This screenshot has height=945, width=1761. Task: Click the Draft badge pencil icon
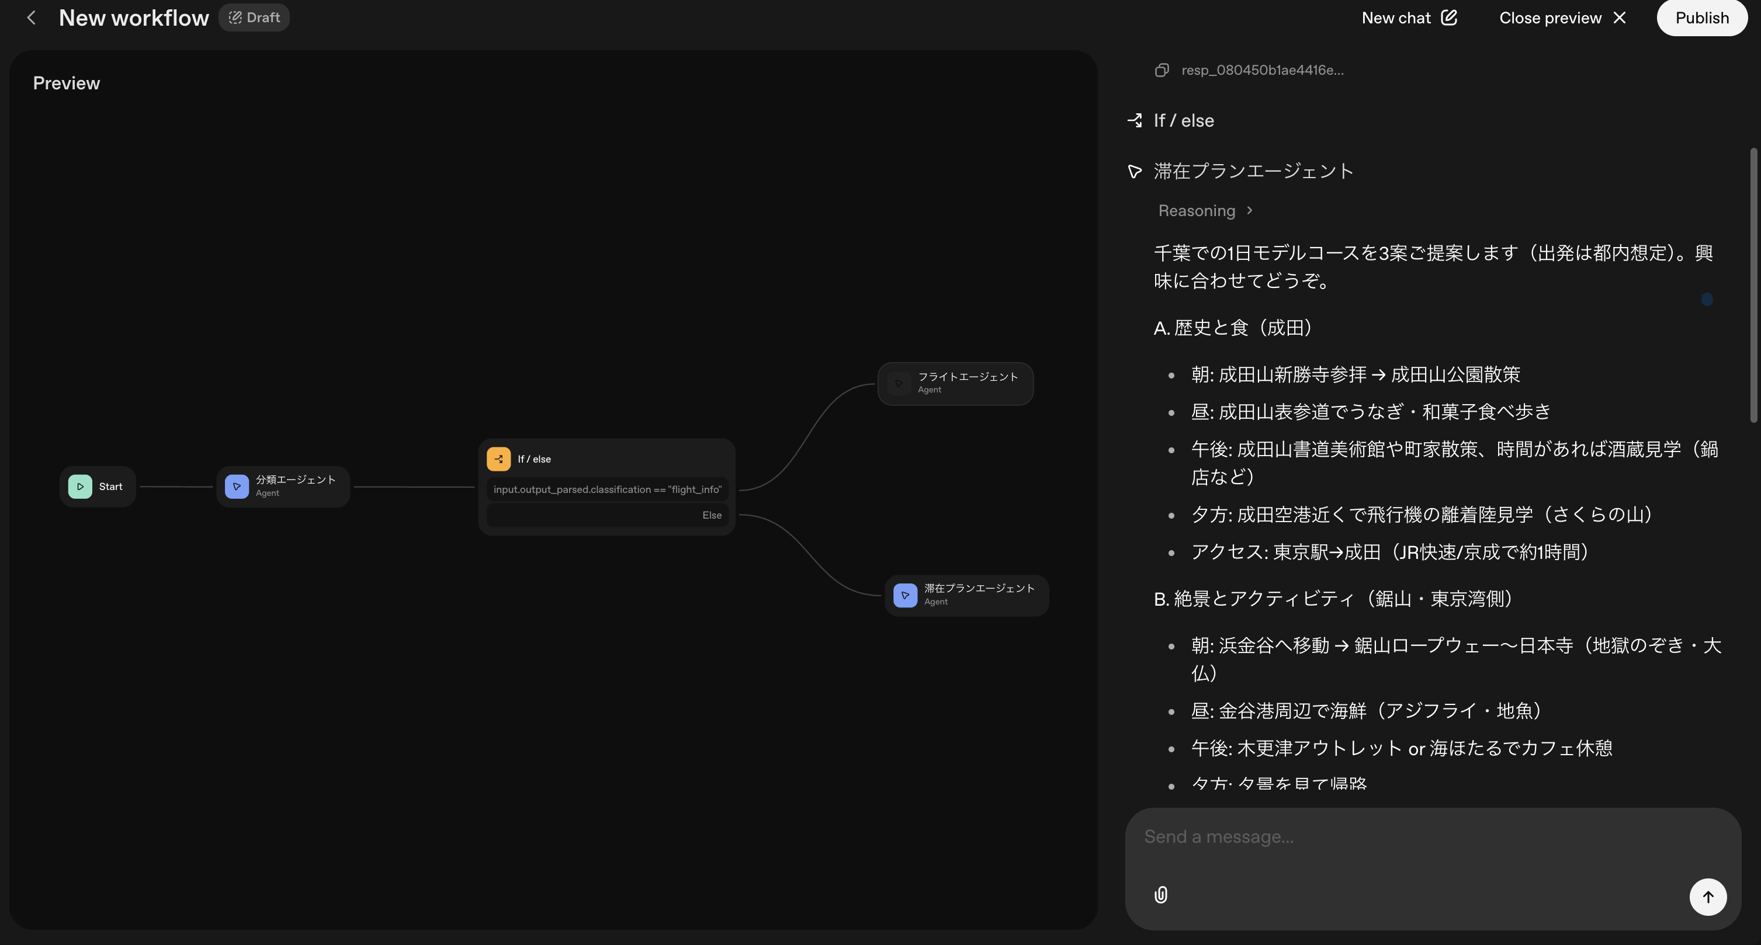(235, 17)
